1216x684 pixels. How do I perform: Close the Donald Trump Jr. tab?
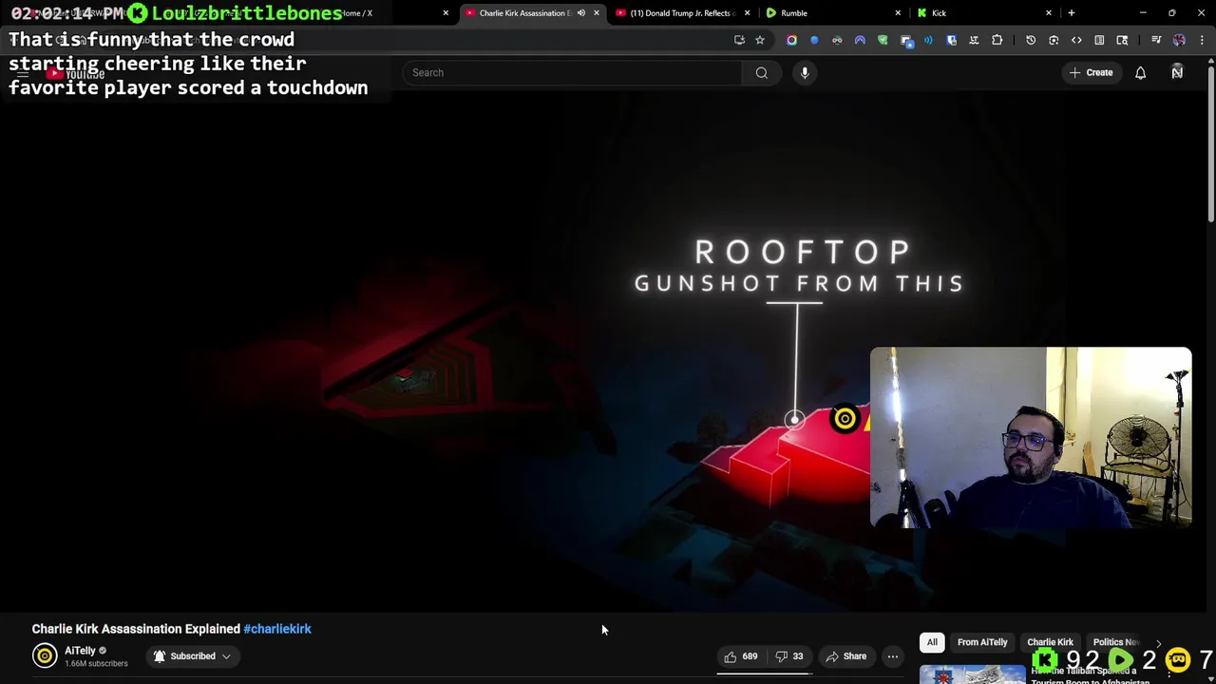(747, 13)
